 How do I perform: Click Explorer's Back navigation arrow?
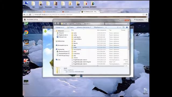tap(55, 23)
